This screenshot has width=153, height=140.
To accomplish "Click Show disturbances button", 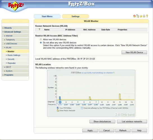I will tap(102, 122).
